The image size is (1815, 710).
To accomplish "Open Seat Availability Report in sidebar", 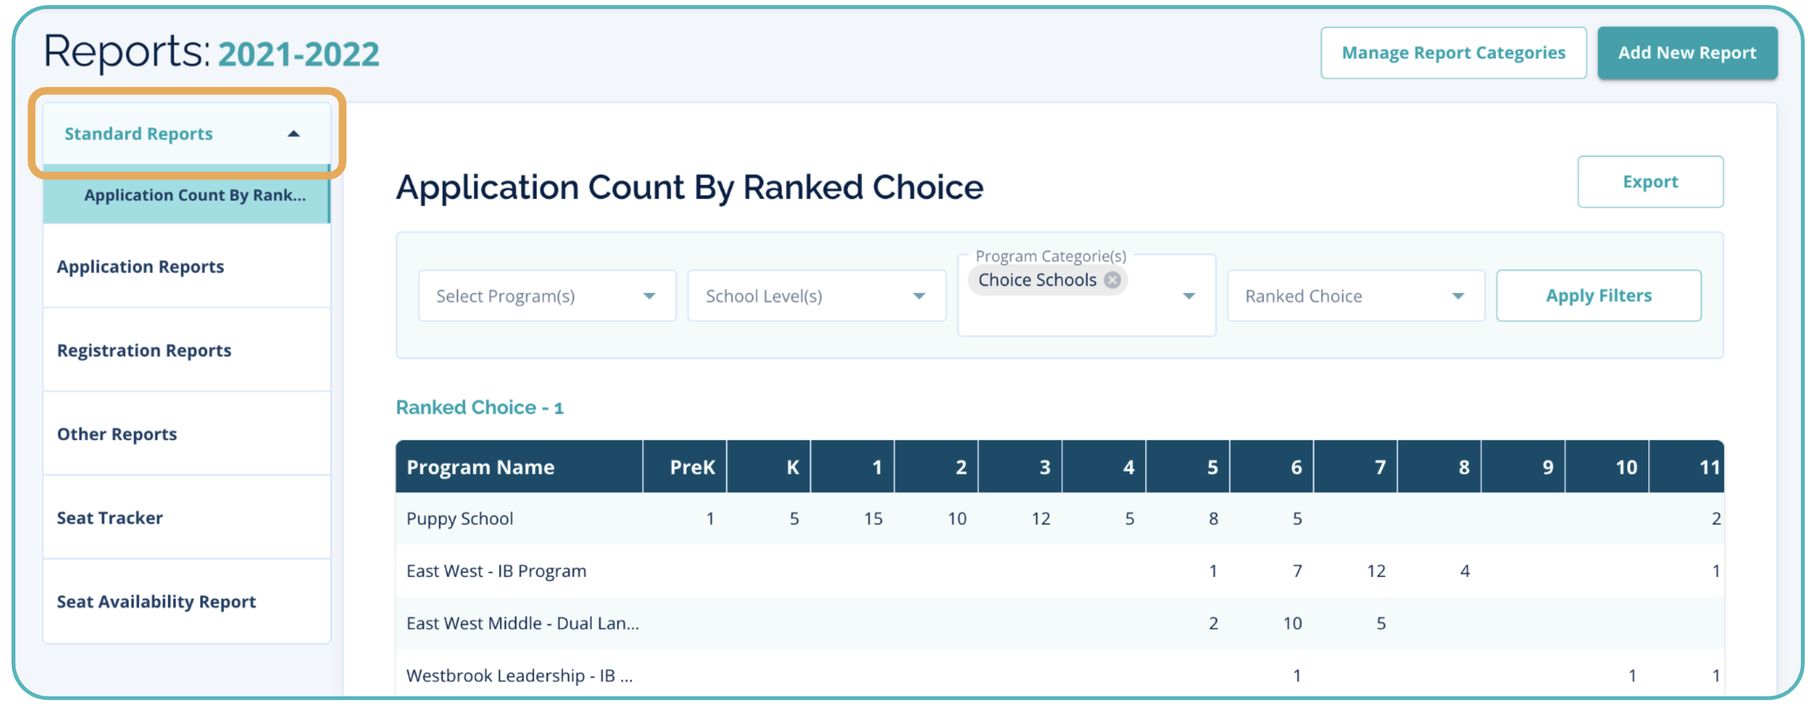I will pos(156,602).
